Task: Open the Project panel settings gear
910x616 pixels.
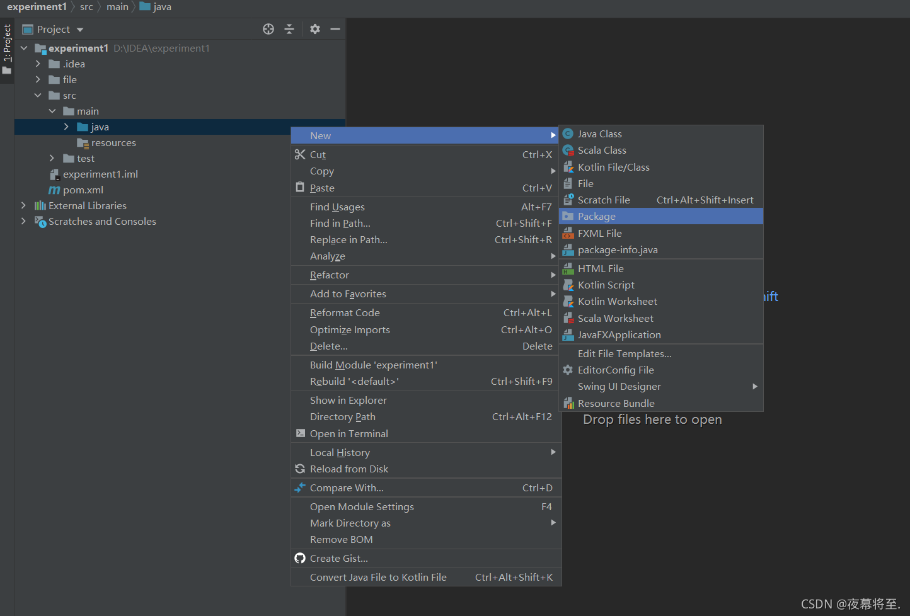Action: click(315, 29)
